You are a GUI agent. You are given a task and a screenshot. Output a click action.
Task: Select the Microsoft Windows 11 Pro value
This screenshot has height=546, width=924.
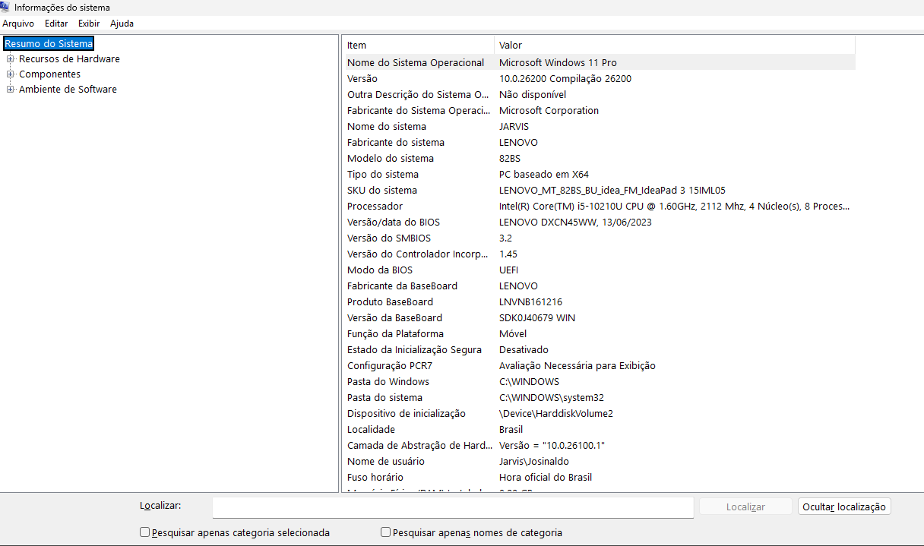[558, 63]
